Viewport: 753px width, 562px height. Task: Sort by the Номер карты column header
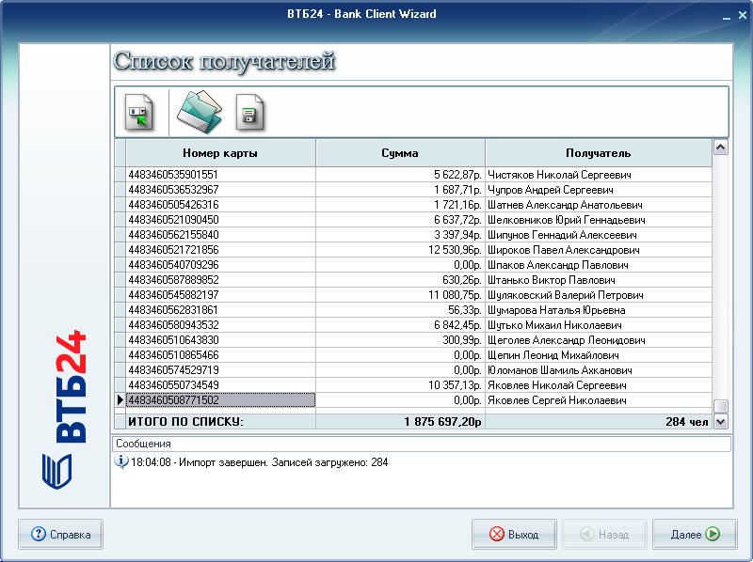(220, 153)
